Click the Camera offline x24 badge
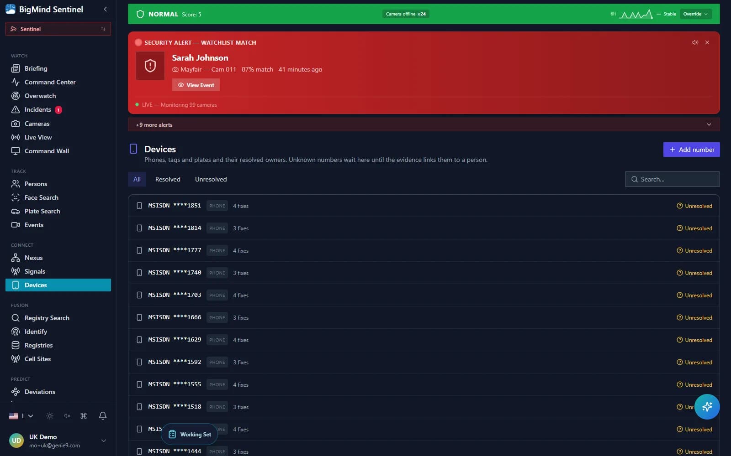The width and height of the screenshot is (731, 456). coord(406,14)
